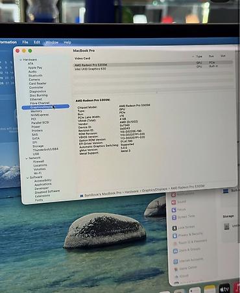Select USB in the sidebar
This screenshot has width=240, height=293.
(x=36, y=154)
